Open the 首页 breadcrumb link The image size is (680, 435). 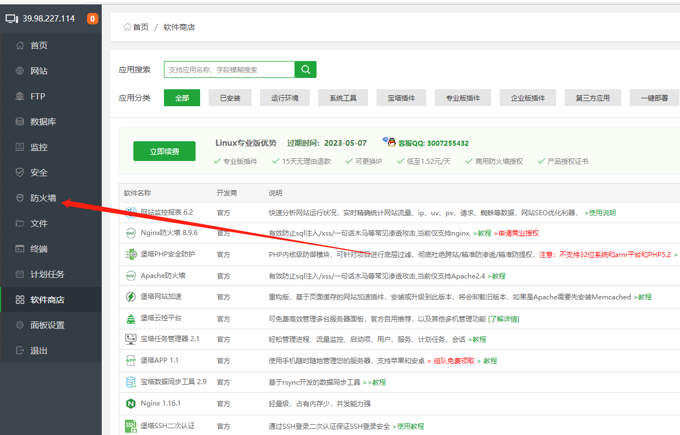point(141,27)
